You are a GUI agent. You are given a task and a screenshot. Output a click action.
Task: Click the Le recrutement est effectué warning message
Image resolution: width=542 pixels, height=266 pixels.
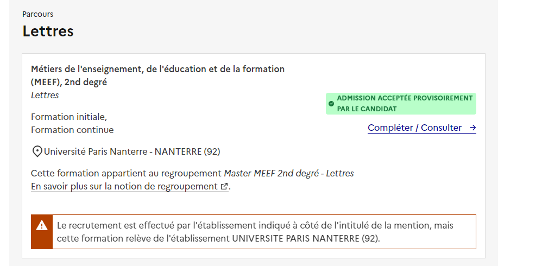(x=255, y=225)
